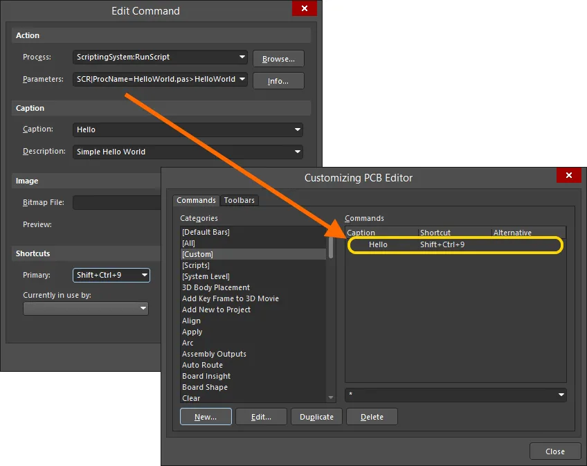Select the [Custom] category
Viewport: 587px width, 466px height.
[x=253, y=254]
